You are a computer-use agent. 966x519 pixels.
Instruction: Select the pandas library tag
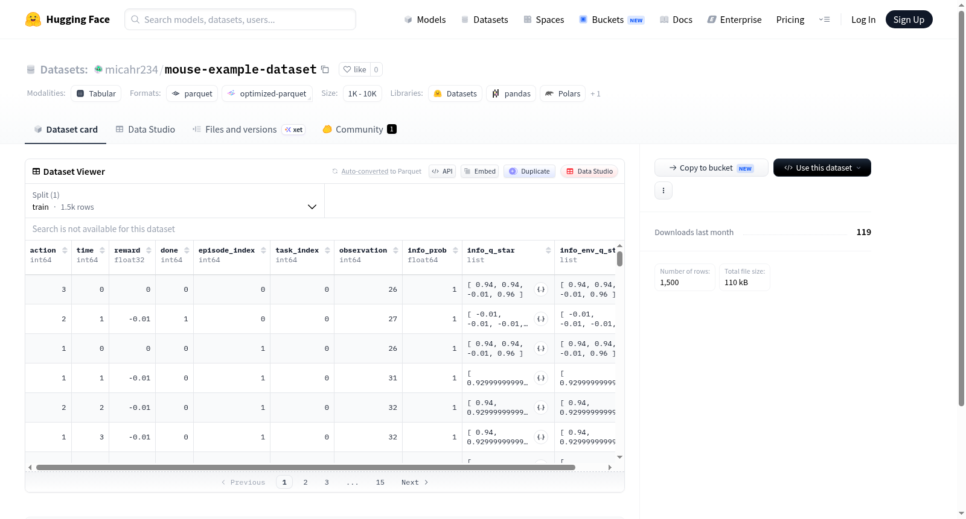[x=511, y=93]
